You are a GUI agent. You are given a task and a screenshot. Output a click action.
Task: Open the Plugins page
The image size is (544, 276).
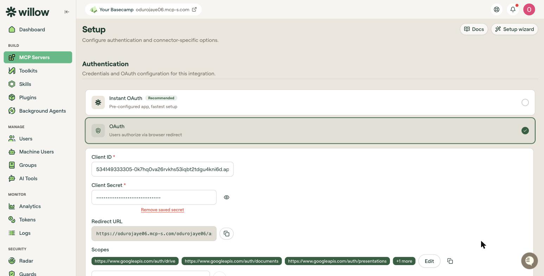click(x=38, y=98)
